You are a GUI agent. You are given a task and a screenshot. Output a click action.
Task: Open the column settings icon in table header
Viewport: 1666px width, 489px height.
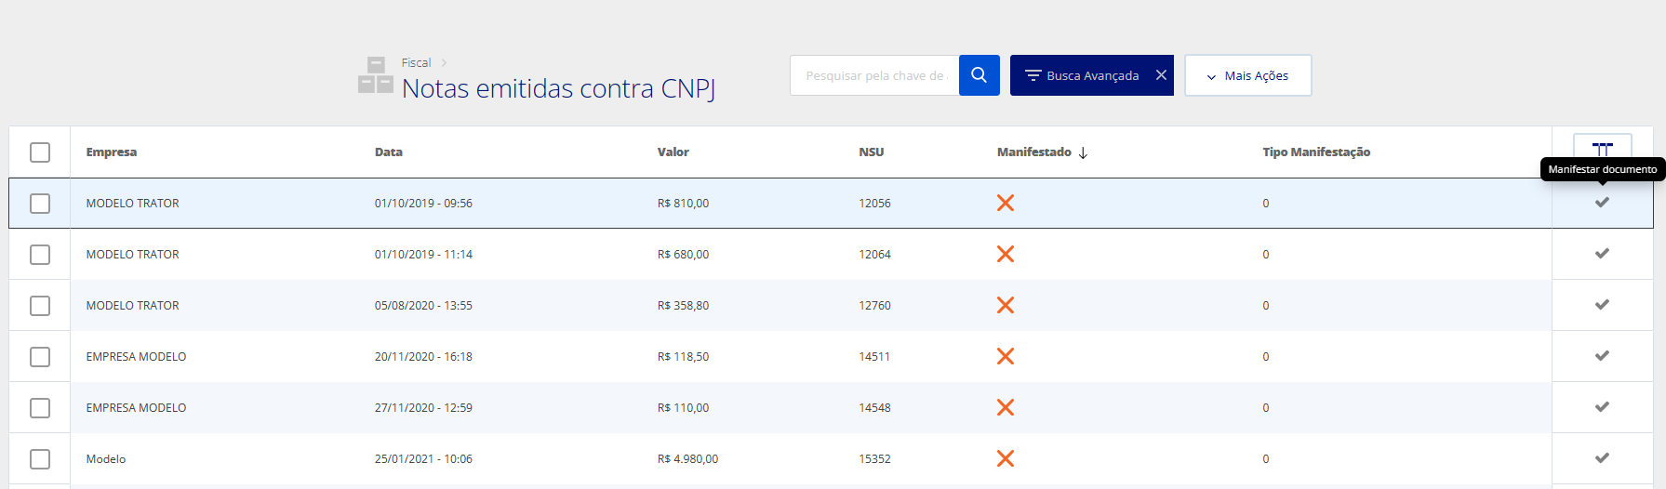(1602, 149)
